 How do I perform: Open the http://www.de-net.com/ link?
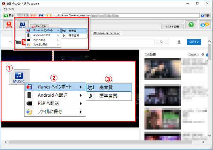[106, 33]
